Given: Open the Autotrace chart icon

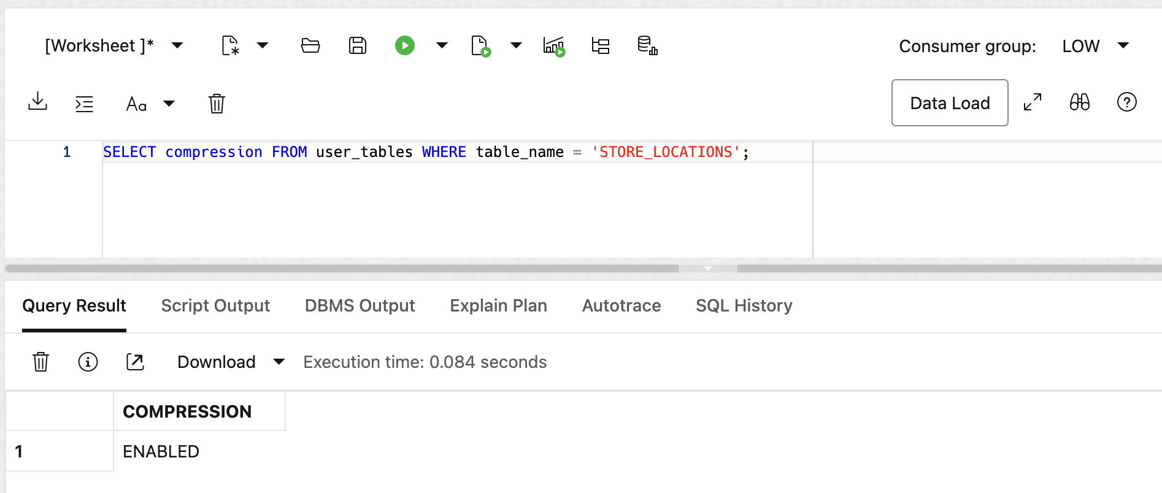Looking at the screenshot, I should coord(554,46).
